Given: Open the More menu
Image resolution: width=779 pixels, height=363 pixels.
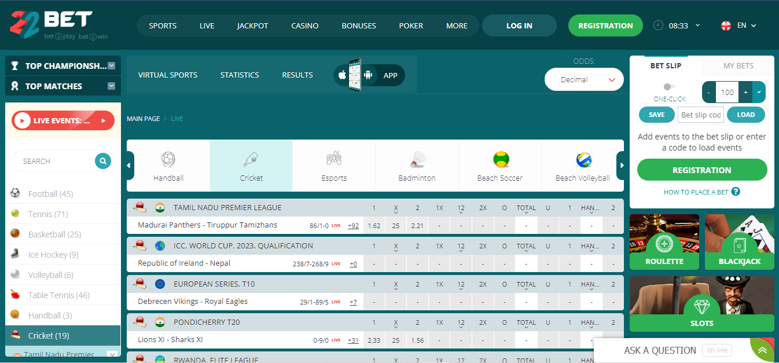Looking at the screenshot, I should point(457,26).
